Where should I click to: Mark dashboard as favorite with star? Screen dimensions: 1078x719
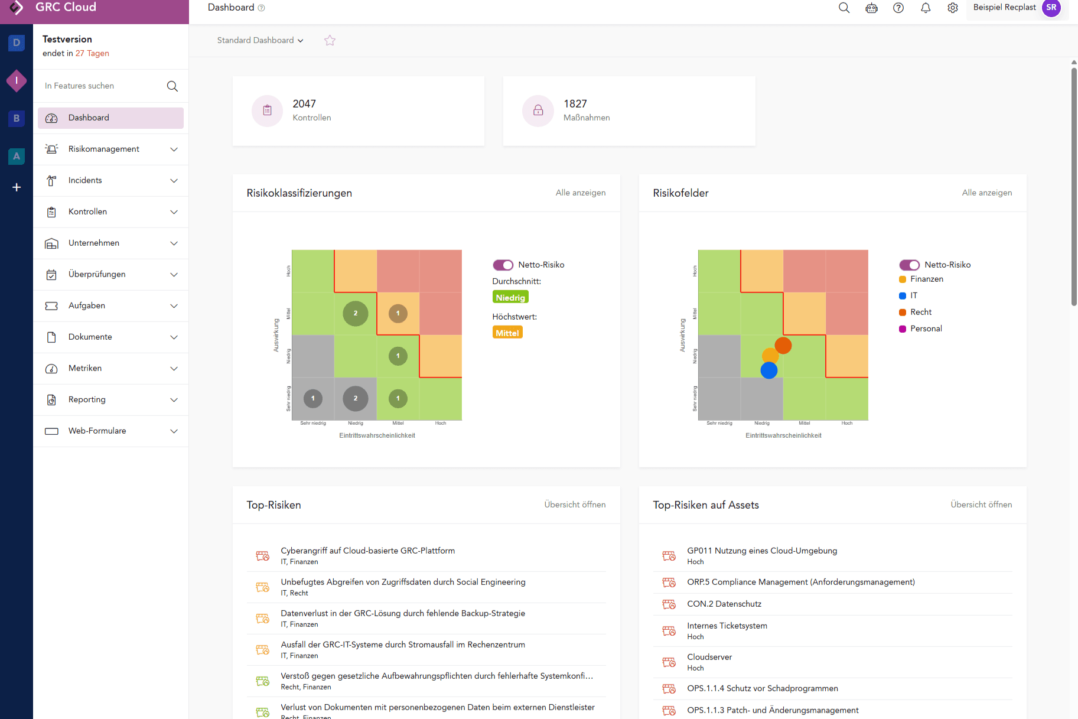click(330, 40)
